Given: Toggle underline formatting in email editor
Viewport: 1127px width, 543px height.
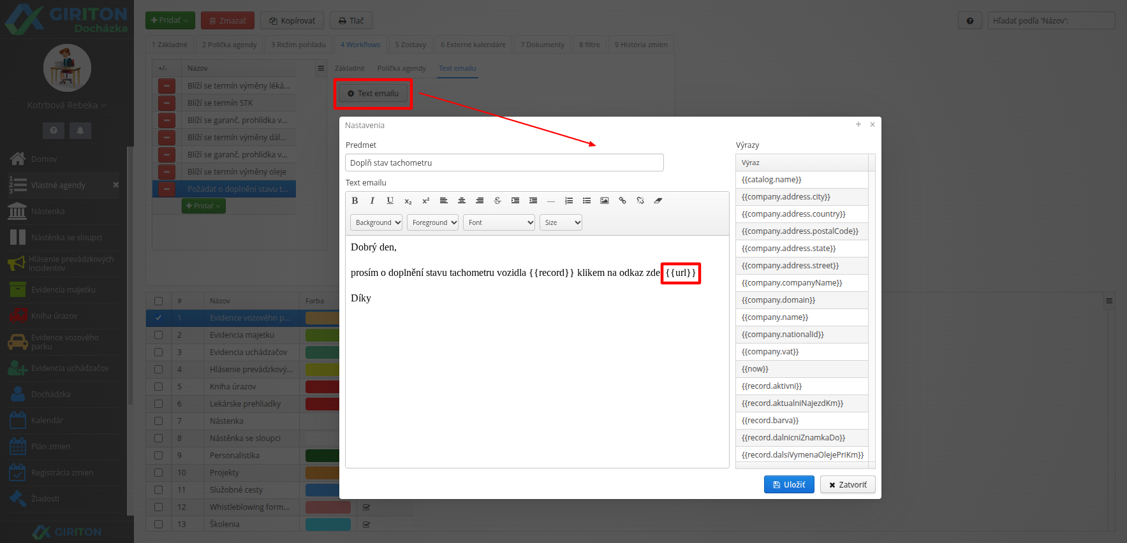Looking at the screenshot, I should 390,201.
